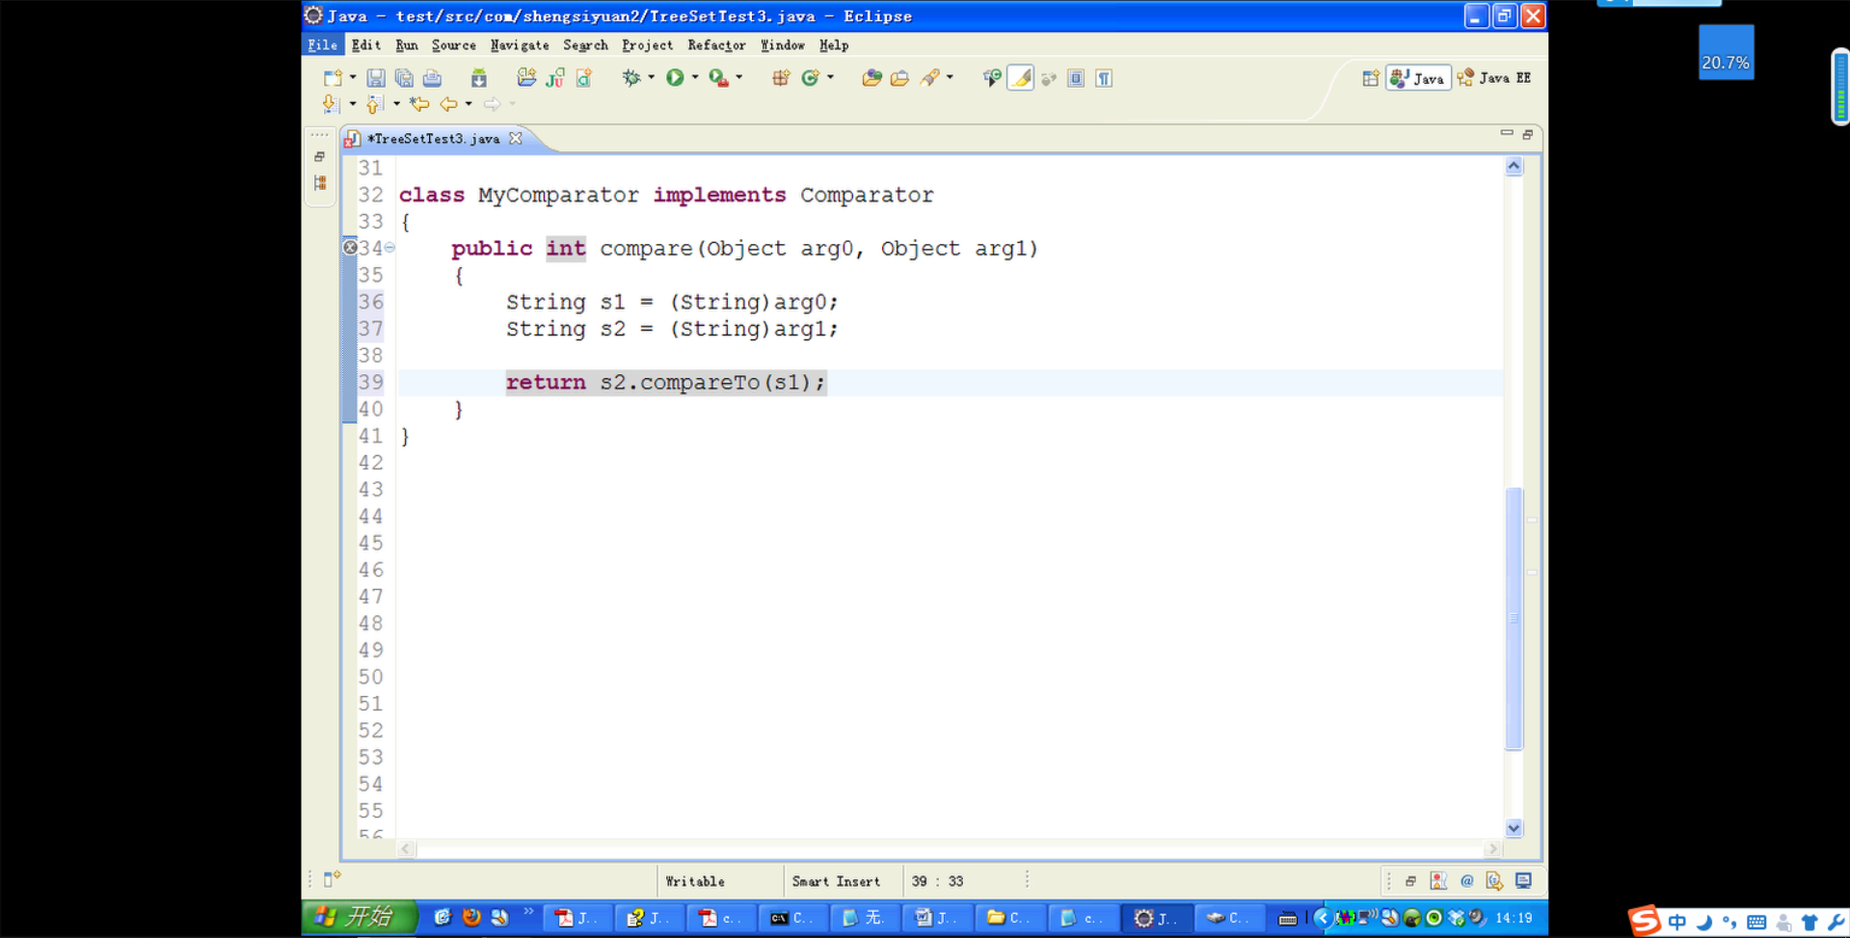The width and height of the screenshot is (1850, 938).
Task: Open the Refactor menu
Action: 716,45
